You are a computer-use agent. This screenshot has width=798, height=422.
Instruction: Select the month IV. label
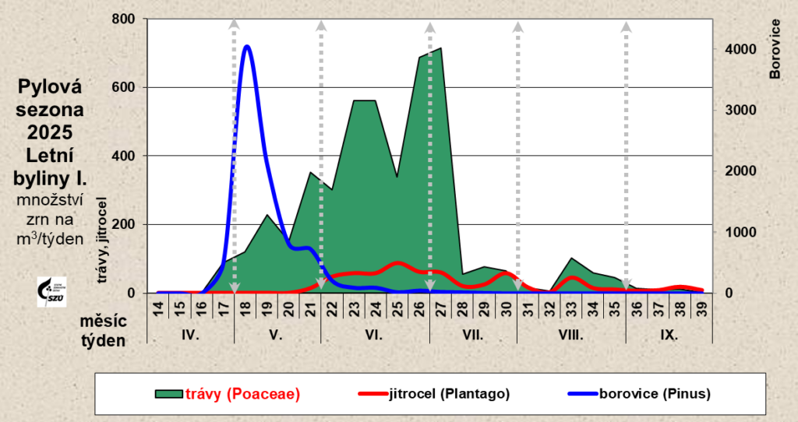point(191,337)
